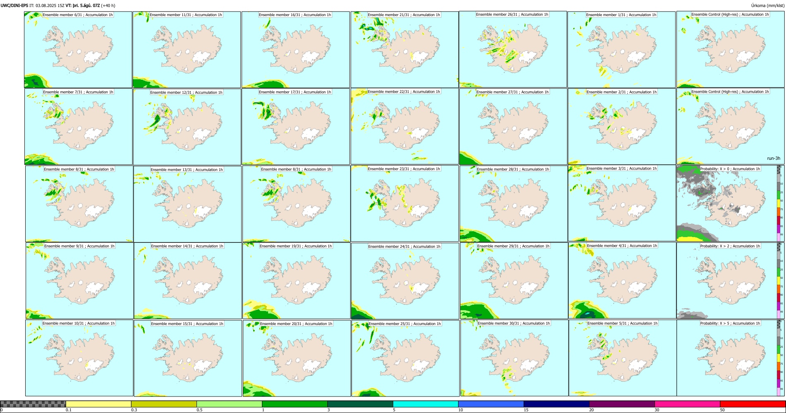Viewport: 786px width, 413px height.
Task: Click the UWC/DINI-EPS title text
Action: tap(14, 5)
